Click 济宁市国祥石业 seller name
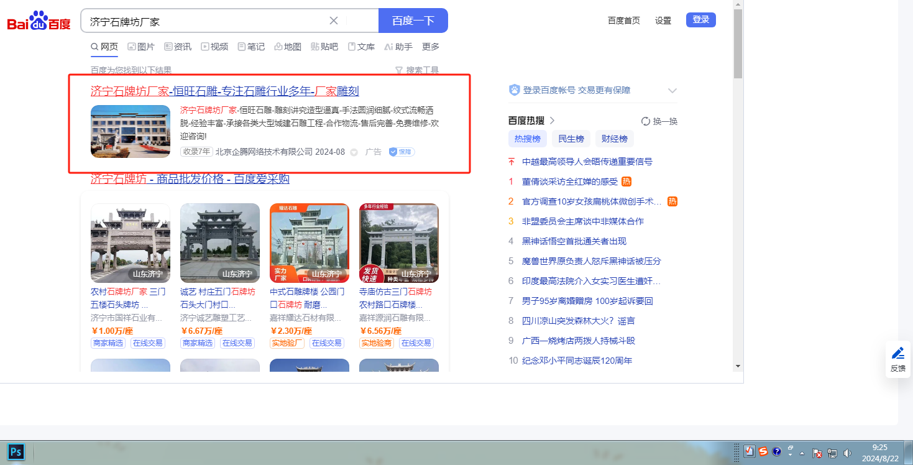 [127, 318]
